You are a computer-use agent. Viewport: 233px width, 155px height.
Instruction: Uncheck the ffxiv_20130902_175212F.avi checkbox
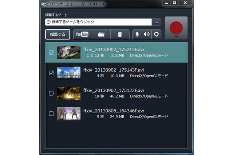point(51,52)
